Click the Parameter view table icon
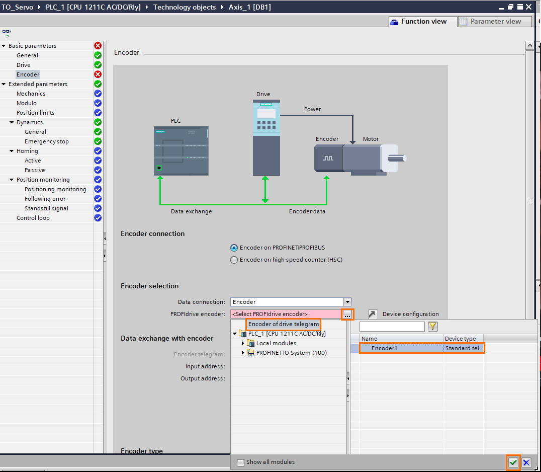Viewport: 541px width, 472px height. pos(464,22)
